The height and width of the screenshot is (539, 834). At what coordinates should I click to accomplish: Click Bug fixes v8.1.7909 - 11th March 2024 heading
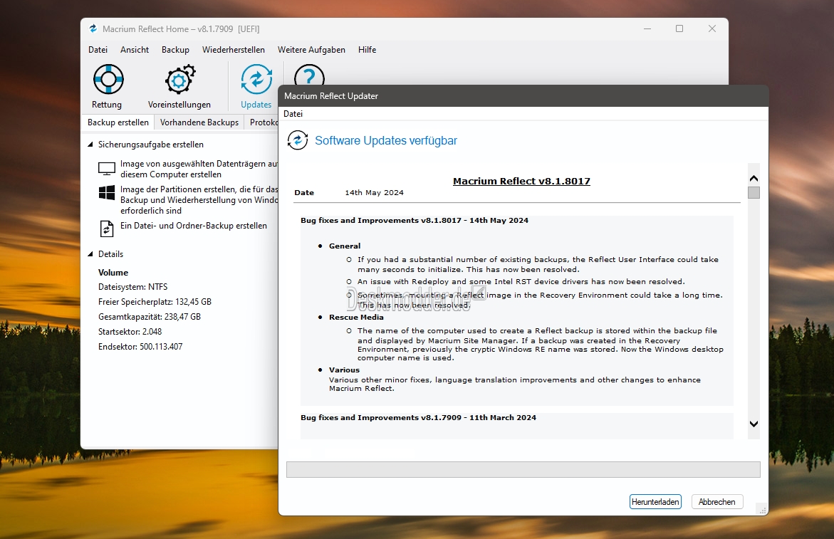pyautogui.click(x=418, y=417)
